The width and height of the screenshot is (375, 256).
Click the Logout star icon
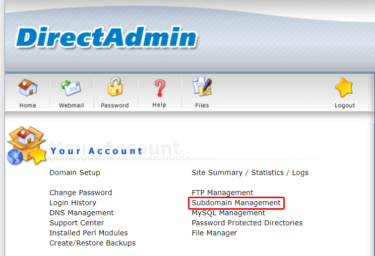344,89
